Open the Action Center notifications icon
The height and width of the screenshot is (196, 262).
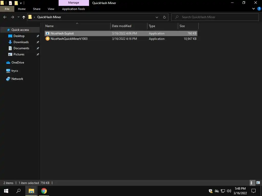pyautogui.click(x=254, y=191)
